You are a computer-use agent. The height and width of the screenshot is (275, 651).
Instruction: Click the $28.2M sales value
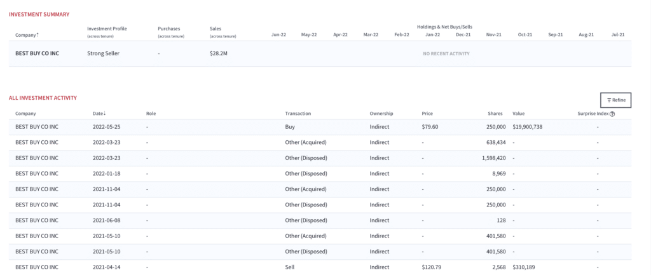point(219,53)
